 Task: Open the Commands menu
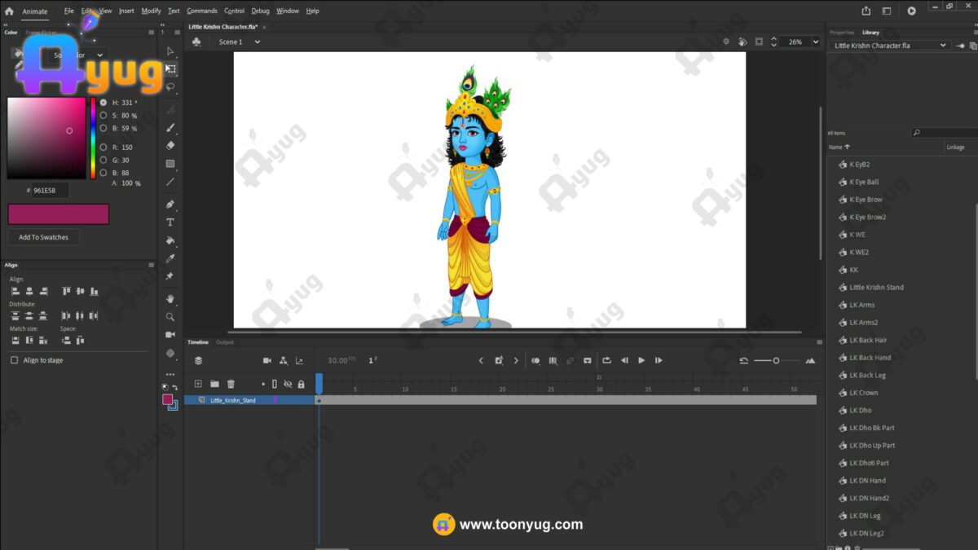tap(202, 11)
